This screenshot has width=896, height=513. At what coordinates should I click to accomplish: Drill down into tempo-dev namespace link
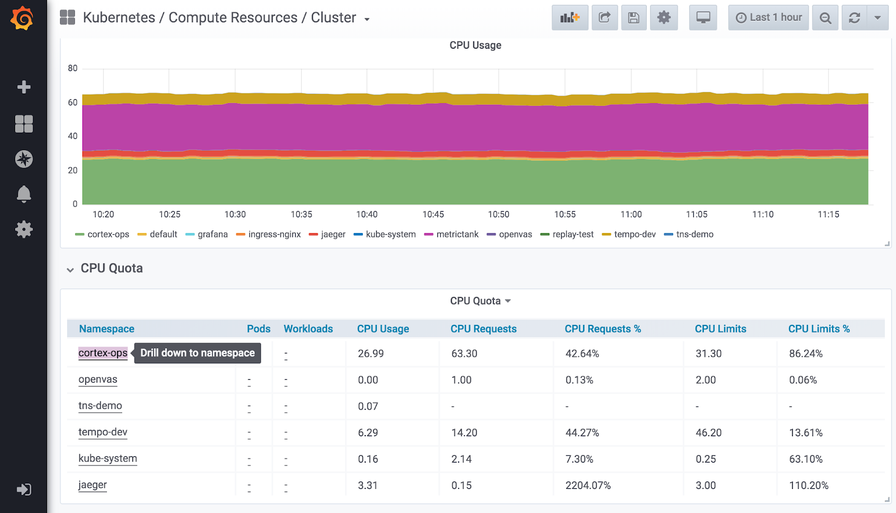tap(103, 432)
